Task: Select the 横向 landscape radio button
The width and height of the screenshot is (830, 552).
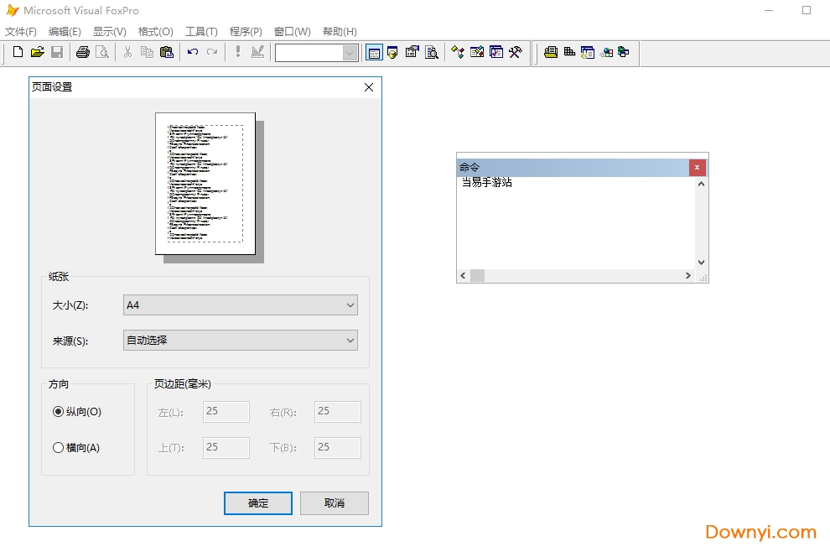Action: point(58,448)
